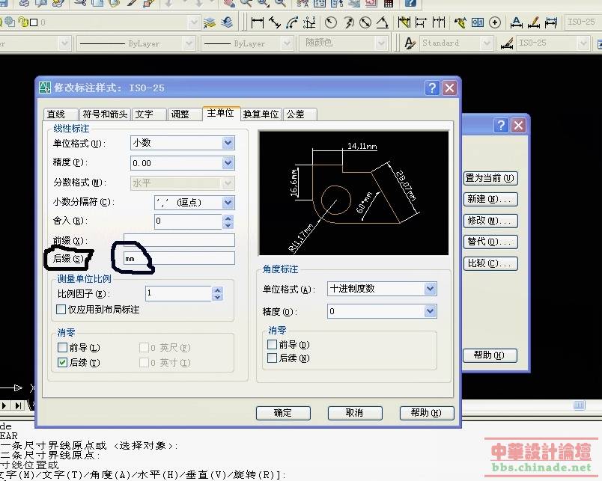Select the Dimension Edit tool
This screenshot has height=481, width=602.
tap(517, 22)
